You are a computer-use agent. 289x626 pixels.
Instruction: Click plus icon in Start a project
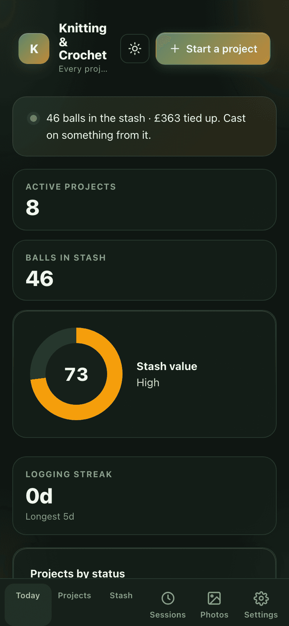coord(175,49)
